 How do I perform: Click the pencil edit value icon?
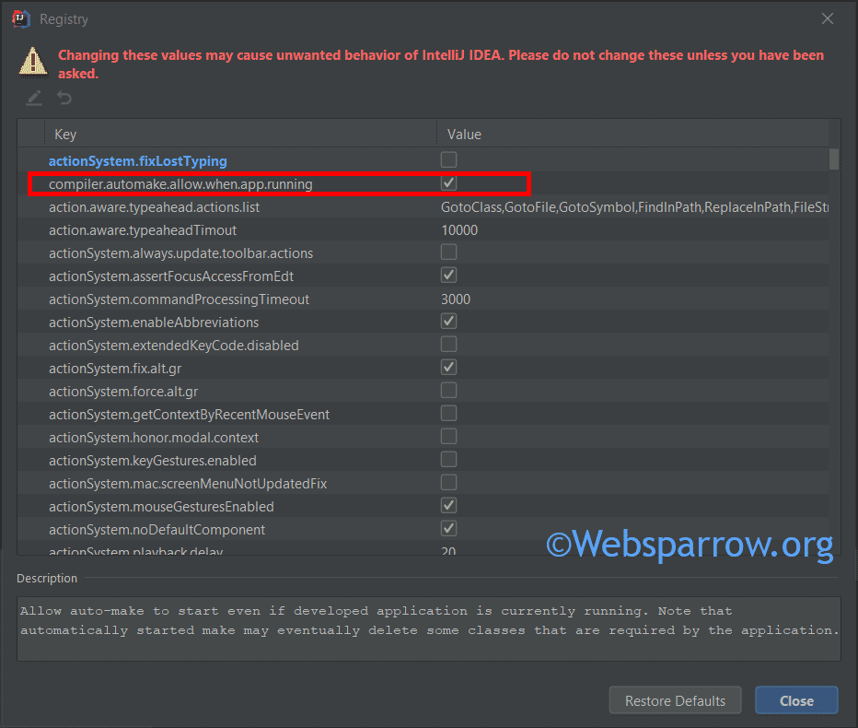click(33, 99)
